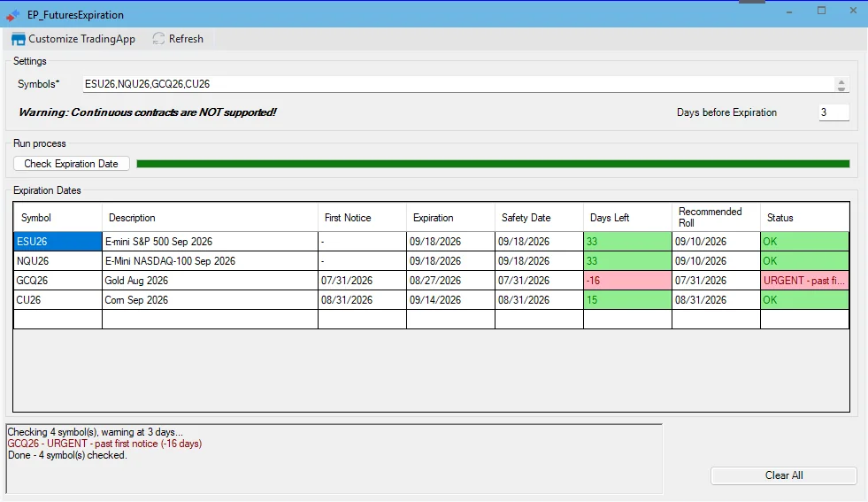Image resolution: width=868 pixels, height=502 pixels.
Task: Click the circular Refresh arrows icon
Action: point(159,39)
